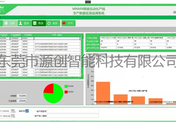Click the NG count cell showing 23

(142, 44)
